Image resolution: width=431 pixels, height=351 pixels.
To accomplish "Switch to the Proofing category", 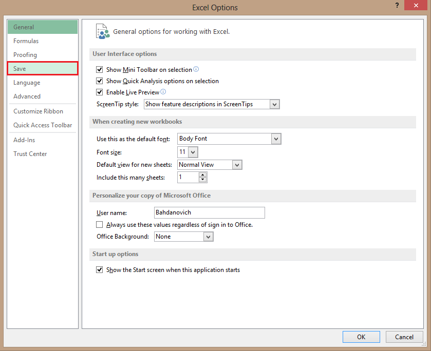I will tap(43, 55).
